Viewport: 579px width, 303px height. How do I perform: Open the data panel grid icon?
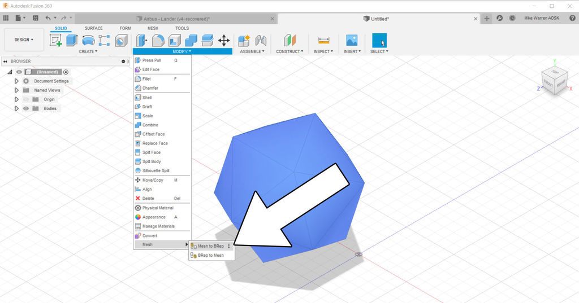(6, 17)
